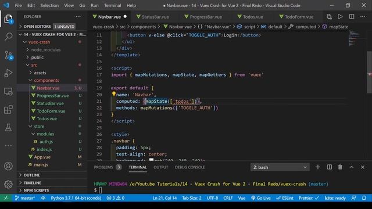Select the terminal 2: bash dropdown
This screenshot has width=372, height=209.
coord(280,167)
